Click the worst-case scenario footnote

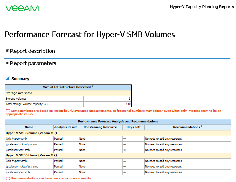tap(48, 178)
